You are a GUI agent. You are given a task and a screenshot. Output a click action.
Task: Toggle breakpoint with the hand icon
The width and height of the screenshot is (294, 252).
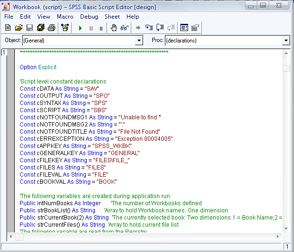click(x=114, y=28)
